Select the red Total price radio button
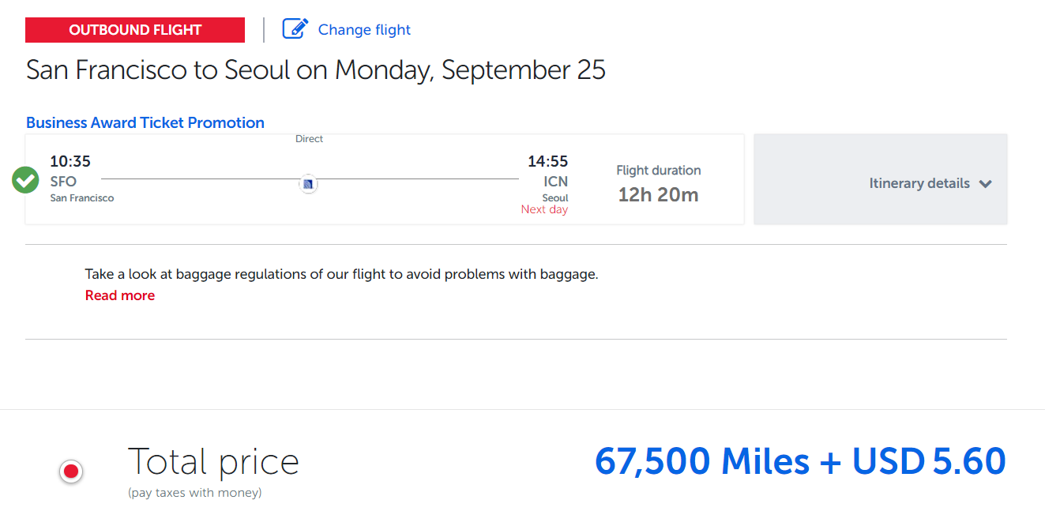Image resolution: width=1045 pixels, height=511 pixels. [x=71, y=472]
